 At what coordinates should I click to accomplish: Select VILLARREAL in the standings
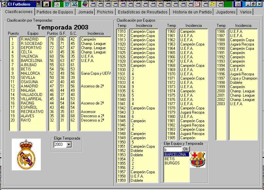tap(31, 99)
